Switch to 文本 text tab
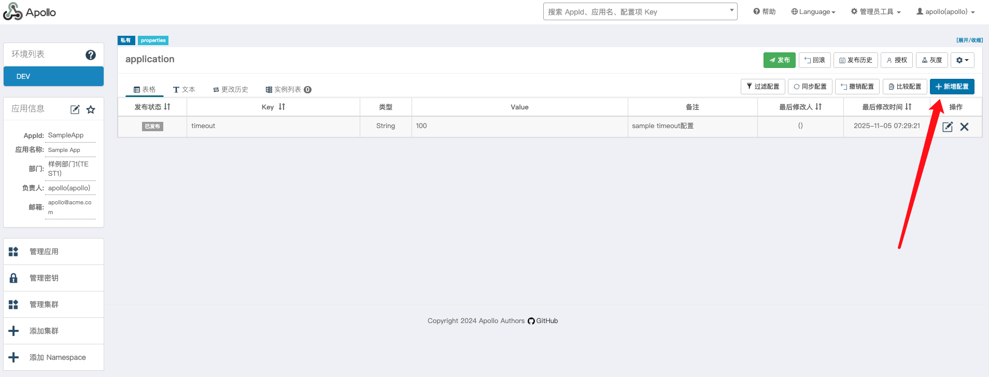Screen dimensions: 989x377 tap(184, 89)
